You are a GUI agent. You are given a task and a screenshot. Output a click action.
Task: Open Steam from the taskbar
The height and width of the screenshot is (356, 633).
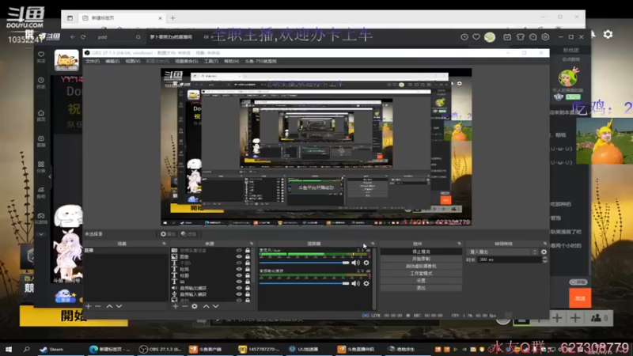pos(51,349)
